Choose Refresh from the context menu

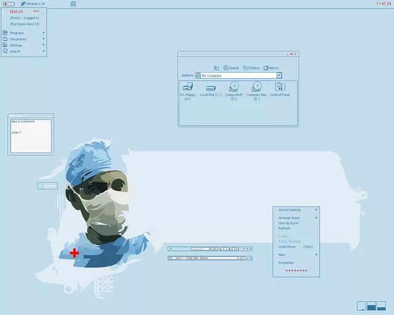pyautogui.click(x=284, y=228)
